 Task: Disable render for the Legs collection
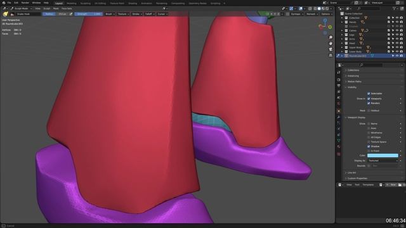402,35
